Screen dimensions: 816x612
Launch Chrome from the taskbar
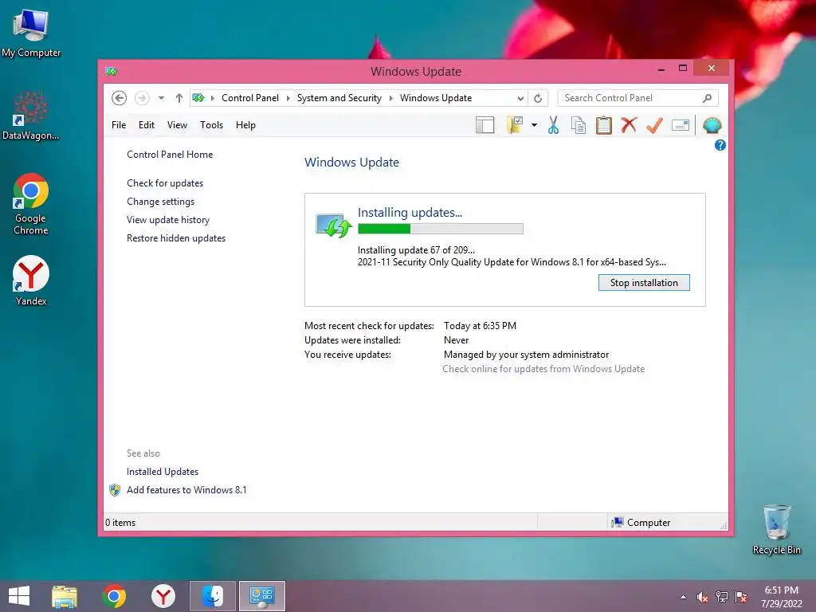114,596
